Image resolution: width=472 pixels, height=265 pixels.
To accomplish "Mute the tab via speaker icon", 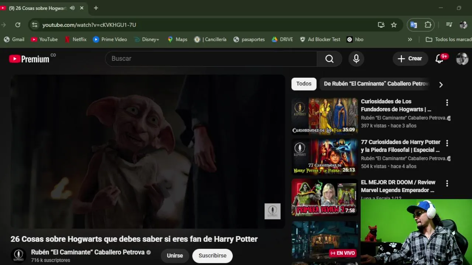I will [x=72, y=8].
